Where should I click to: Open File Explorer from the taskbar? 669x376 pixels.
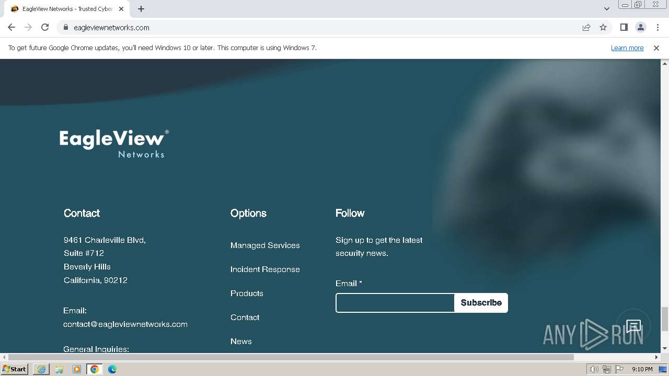pyautogui.click(x=59, y=369)
